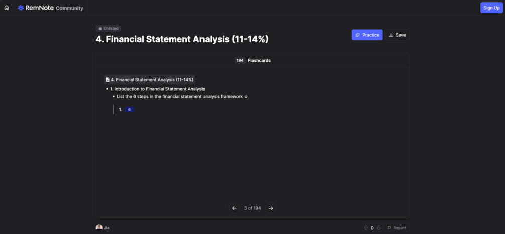The height and width of the screenshot is (234, 505).
Task: Click the RemNote logo
Action: [35, 8]
